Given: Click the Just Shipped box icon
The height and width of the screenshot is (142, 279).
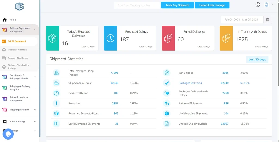Looking at the screenshot, I should click(167, 73).
